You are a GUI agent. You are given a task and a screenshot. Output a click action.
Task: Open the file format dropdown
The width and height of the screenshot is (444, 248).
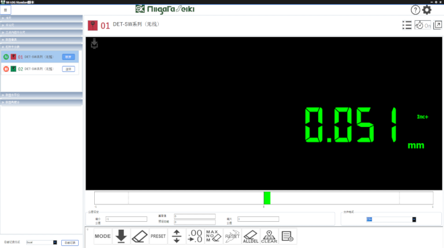click(x=414, y=220)
